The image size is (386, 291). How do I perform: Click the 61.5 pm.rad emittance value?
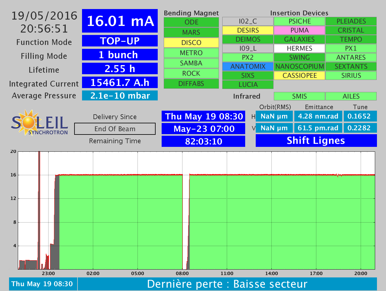pyautogui.click(x=318, y=128)
